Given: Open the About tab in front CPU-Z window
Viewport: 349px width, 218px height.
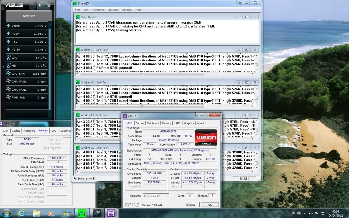Looking at the screenshot, I should click(x=200, y=123).
